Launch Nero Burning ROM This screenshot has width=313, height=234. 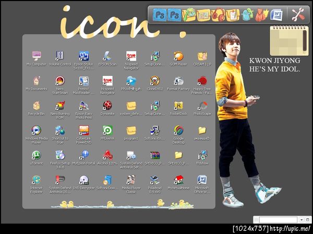60,110
